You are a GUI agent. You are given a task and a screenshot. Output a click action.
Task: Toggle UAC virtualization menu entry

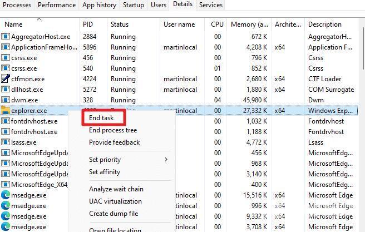coord(116,201)
